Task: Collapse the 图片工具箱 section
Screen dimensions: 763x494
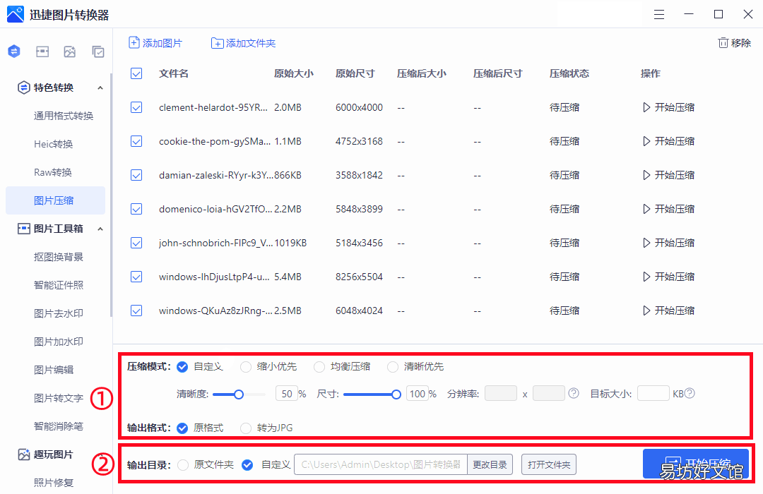Action: click(100, 229)
